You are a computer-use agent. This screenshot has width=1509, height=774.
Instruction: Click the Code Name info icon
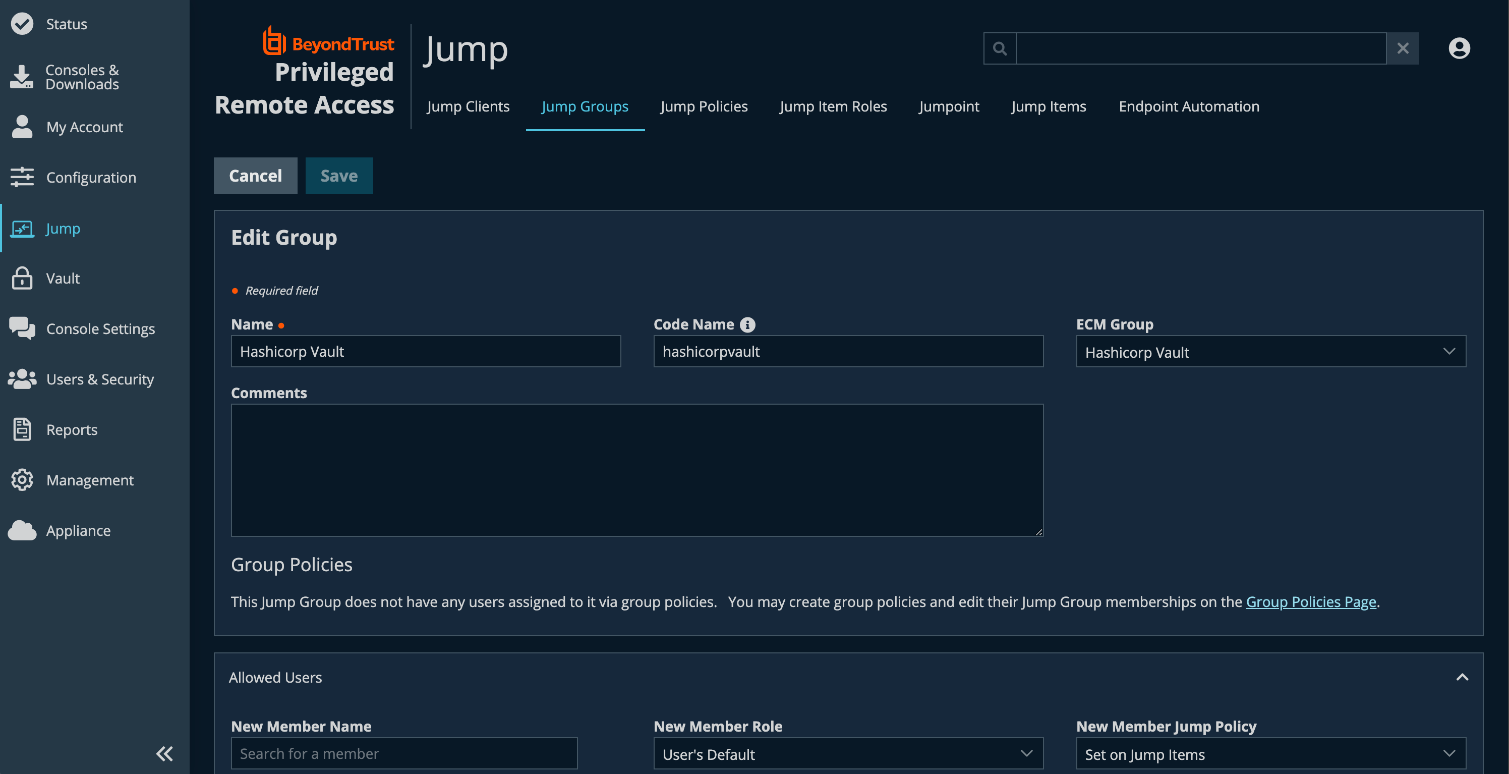coord(747,324)
